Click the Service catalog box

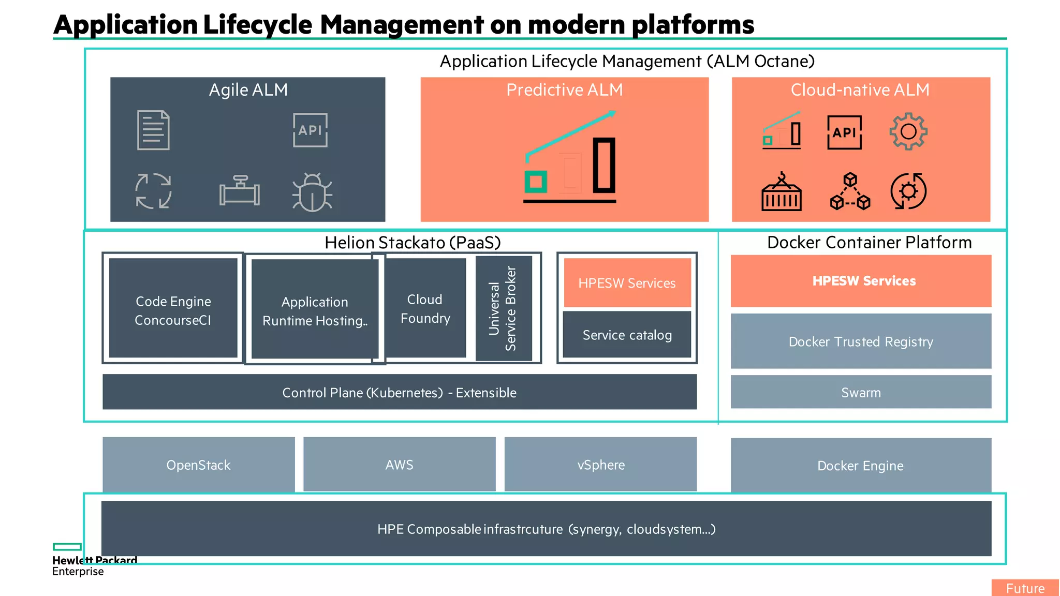point(627,335)
